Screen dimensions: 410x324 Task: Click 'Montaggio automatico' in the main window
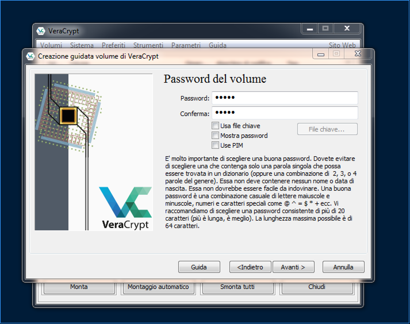[158, 288]
